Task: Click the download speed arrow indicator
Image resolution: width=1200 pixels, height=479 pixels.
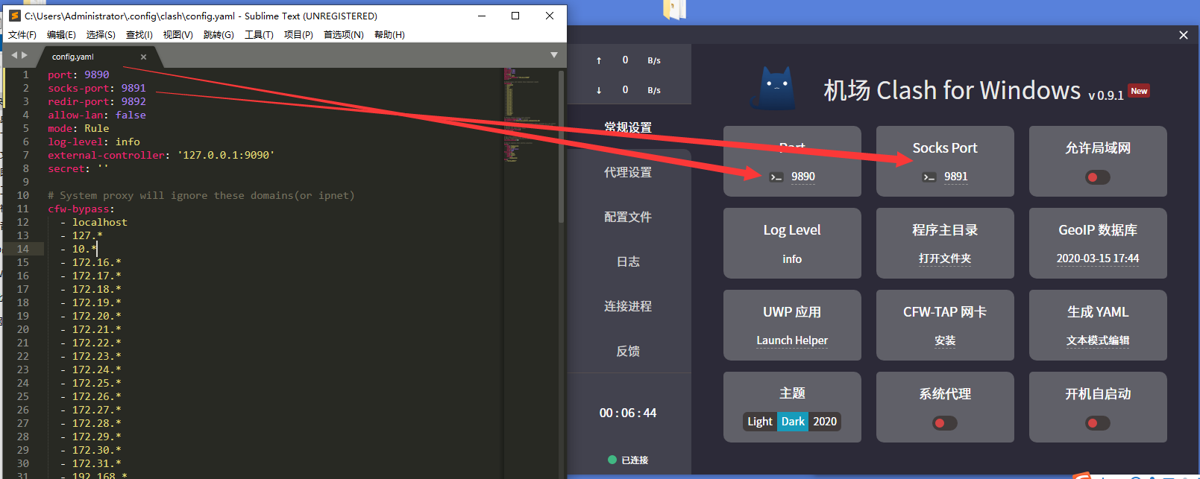Action: pyautogui.click(x=599, y=90)
